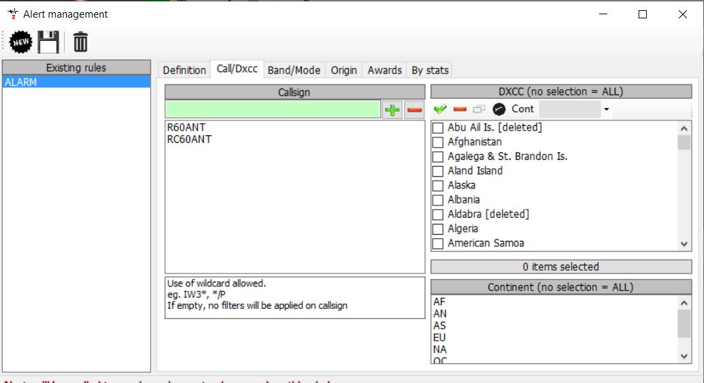The image size is (704, 383).
Task: Click the Callsign column header
Action: [x=295, y=93]
